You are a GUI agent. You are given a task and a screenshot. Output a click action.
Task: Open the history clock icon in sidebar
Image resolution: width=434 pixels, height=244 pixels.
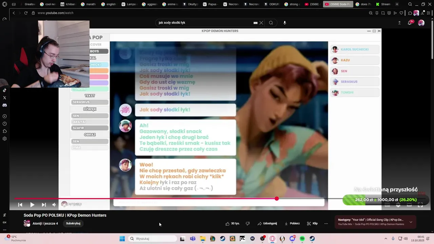[x=4, y=124]
